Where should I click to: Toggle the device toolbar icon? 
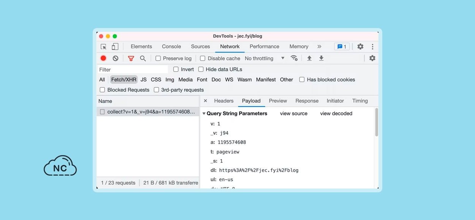[115, 47]
